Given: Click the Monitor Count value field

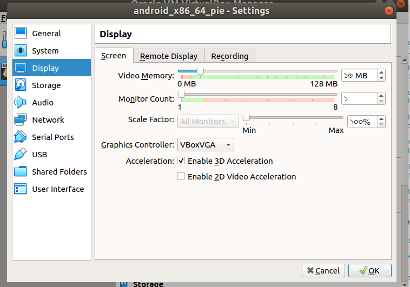Looking at the screenshot, I should point(360,99).
